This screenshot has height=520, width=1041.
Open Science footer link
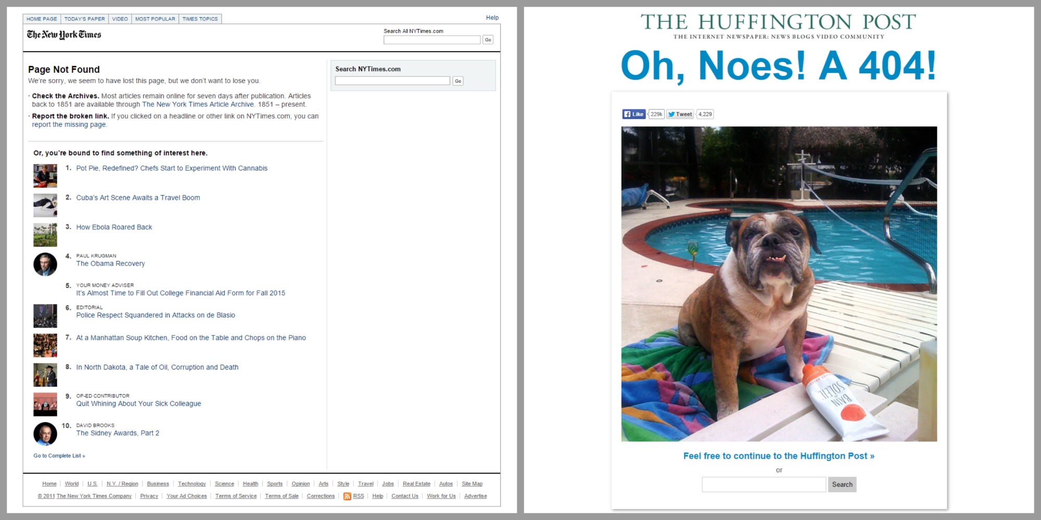(x=224, y=484)
